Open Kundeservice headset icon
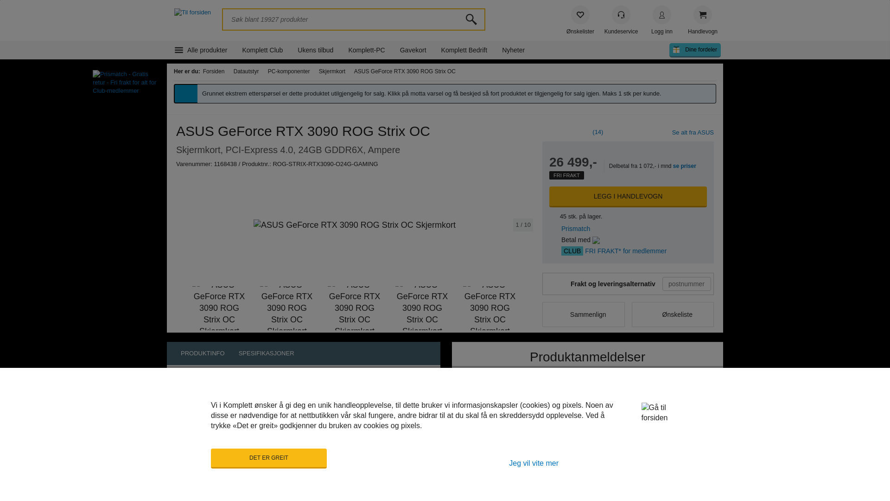Screen dimensions: 890x501 click(621, 15)
